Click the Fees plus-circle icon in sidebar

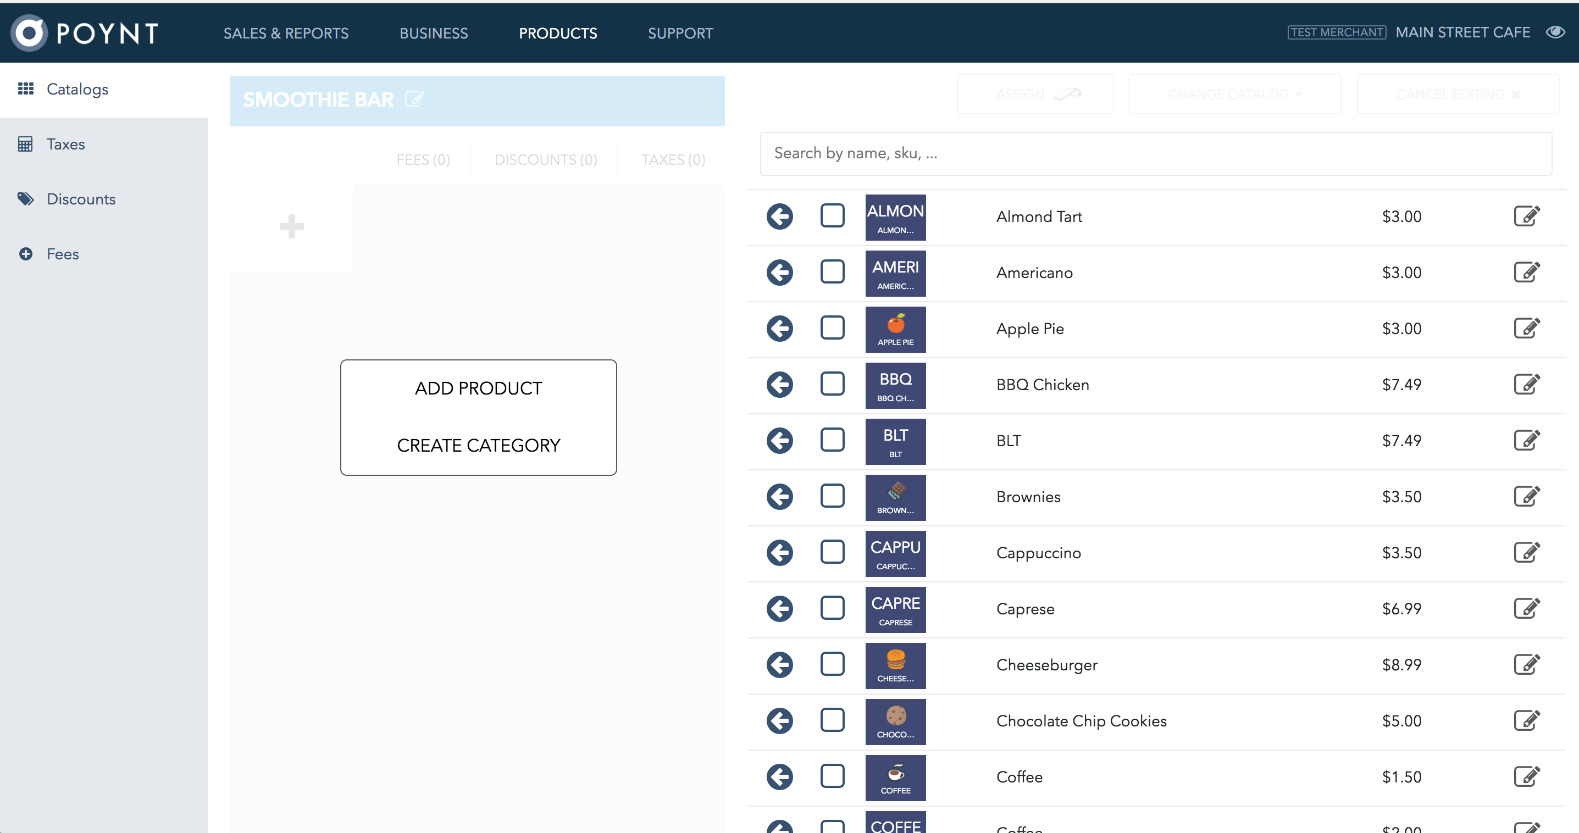click(26, 253)
